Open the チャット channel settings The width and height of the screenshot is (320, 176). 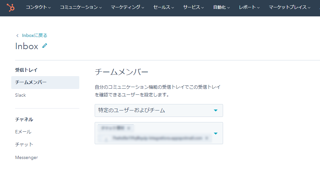[24, 145]
